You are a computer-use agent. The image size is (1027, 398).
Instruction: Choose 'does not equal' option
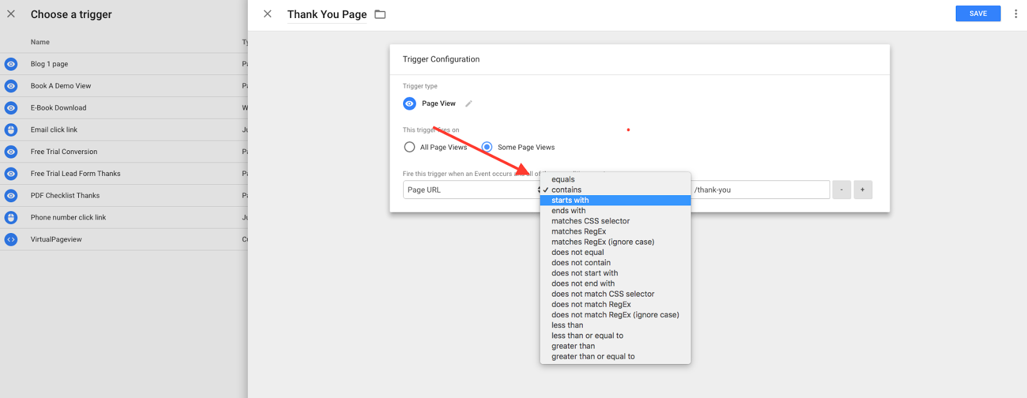click(616, 252)
